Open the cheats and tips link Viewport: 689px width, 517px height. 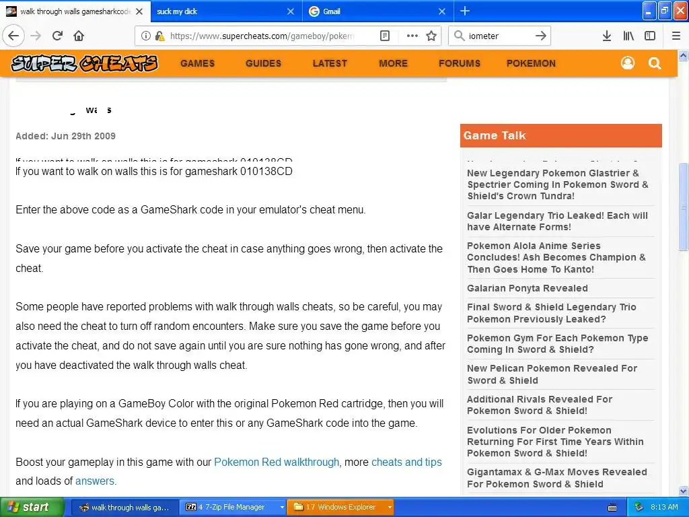point(406,462)
